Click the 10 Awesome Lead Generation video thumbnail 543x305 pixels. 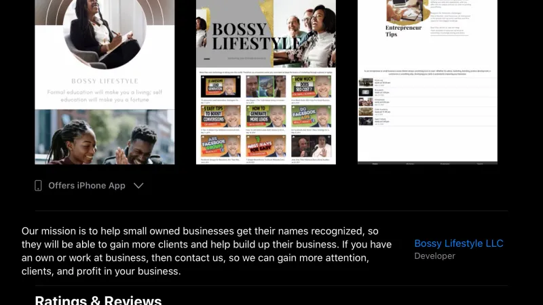[221, 87]
